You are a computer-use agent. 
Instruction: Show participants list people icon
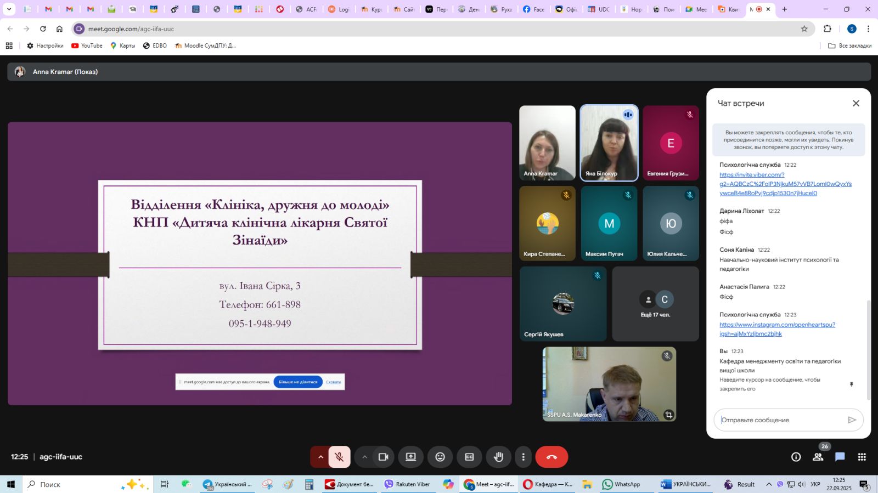tap(818, 457)
